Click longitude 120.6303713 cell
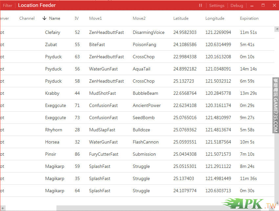The image size is (279, 211). click(218, 191)
